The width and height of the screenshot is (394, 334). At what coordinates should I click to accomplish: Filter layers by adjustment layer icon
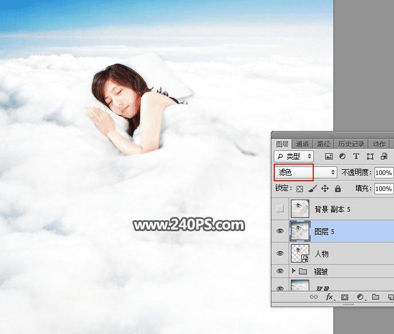pos(342,156)
